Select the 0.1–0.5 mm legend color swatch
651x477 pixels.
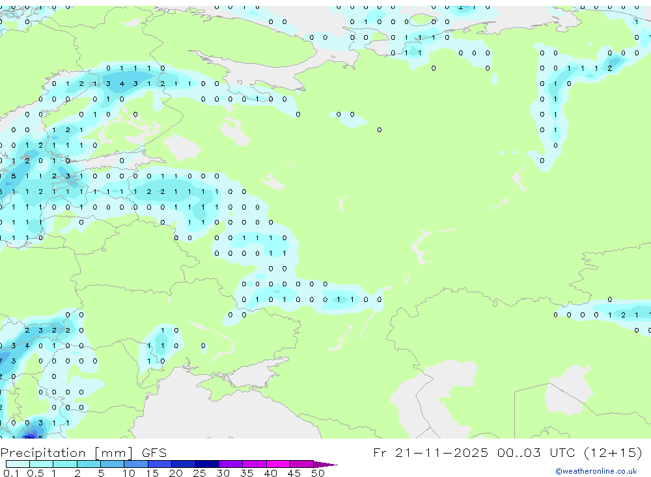coord(18,464)
